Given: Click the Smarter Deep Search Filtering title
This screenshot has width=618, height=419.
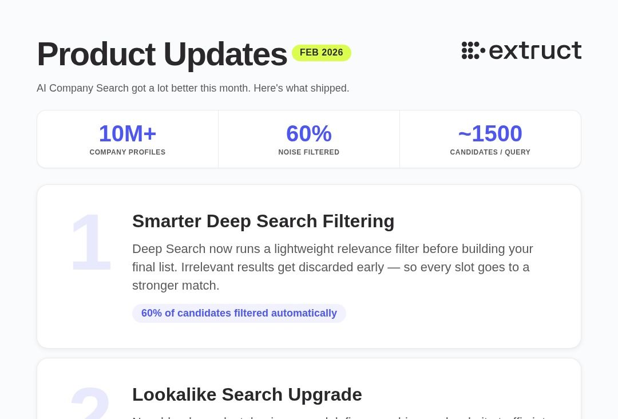Looking at the screenshot, I should pyautogui.click(x=263, y=221).
